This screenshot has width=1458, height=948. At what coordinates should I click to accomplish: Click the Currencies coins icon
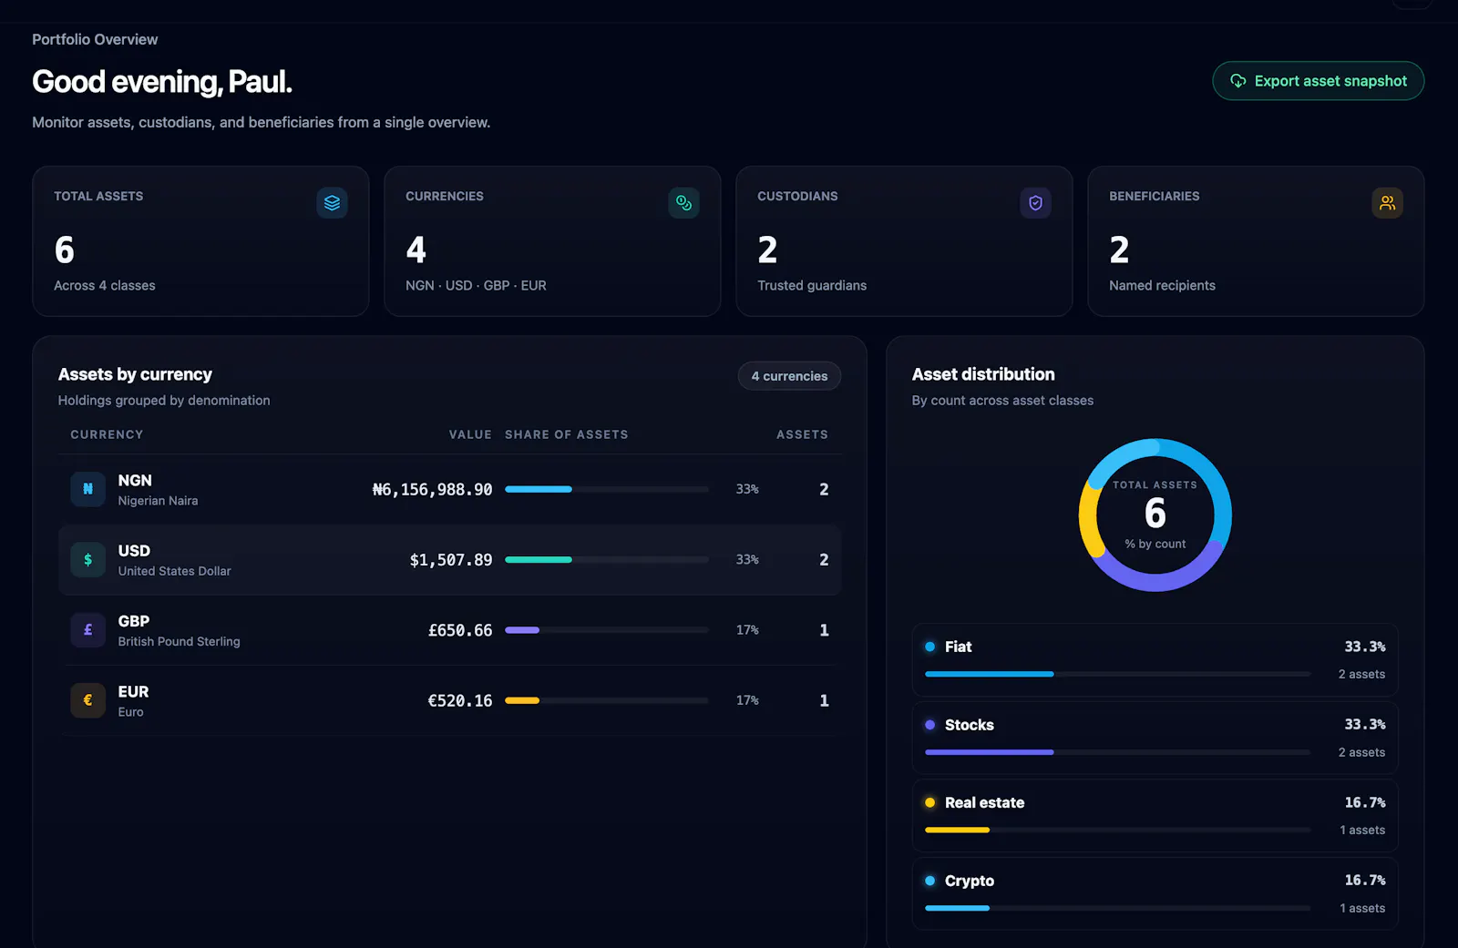tap(683, 203)
